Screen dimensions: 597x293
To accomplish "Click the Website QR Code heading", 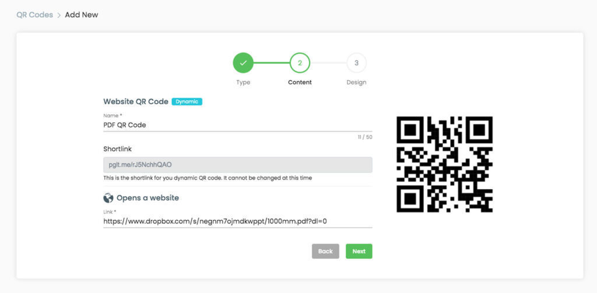I will point(135,101).
